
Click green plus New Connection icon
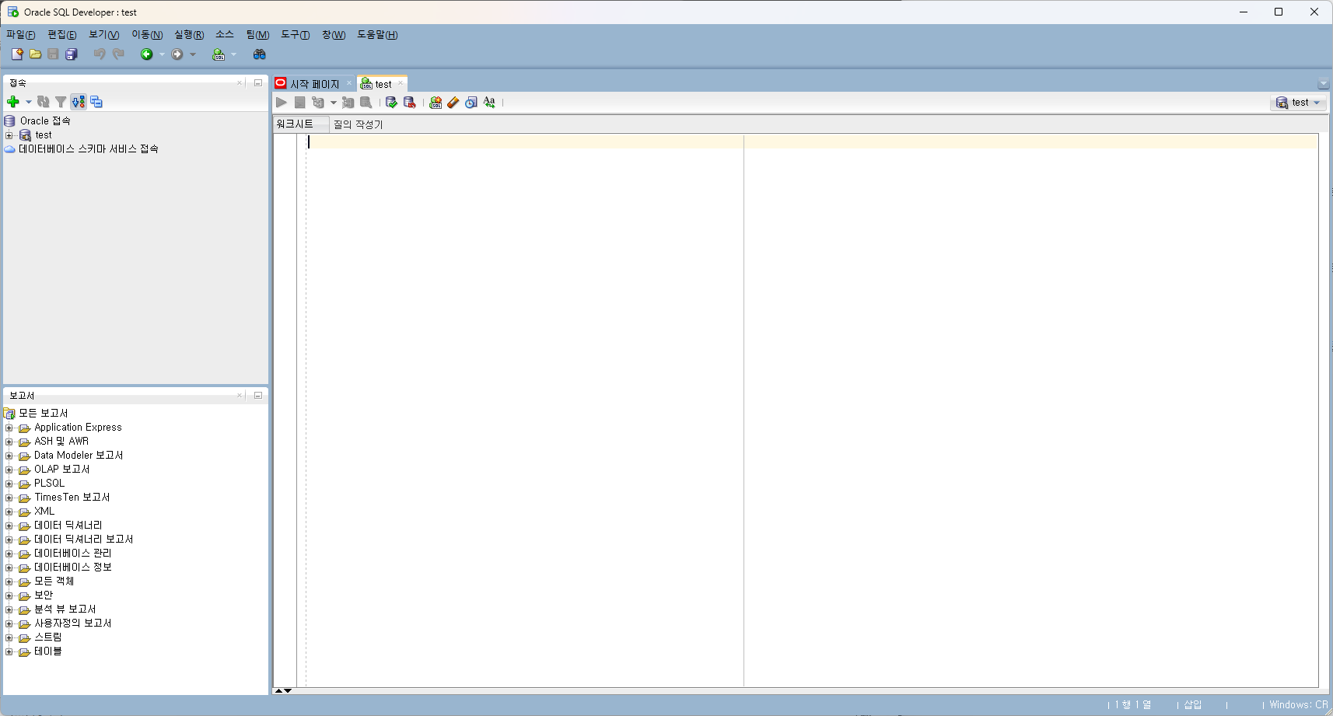[x=13, y=102]
